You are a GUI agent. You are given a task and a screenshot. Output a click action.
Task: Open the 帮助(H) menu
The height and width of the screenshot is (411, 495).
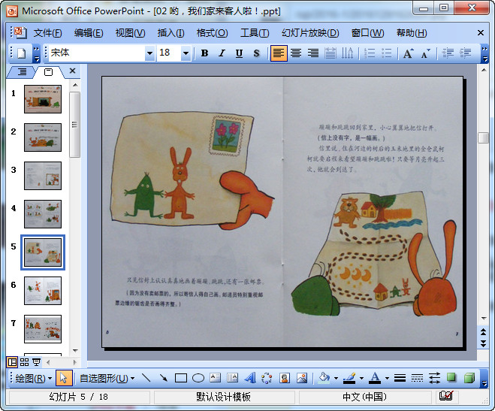(x=412, y=33)
